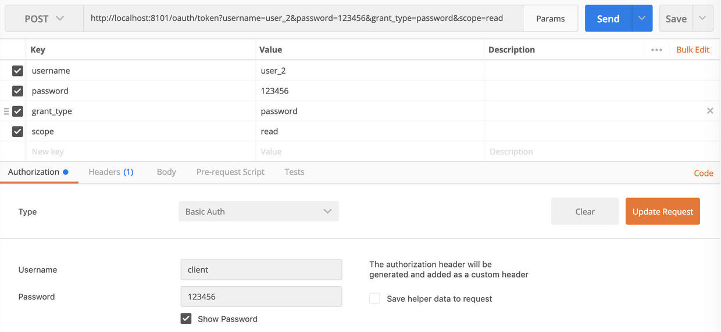Uncheck the password parameter checkbox
The image size is (721, 332).
[17, 91]
